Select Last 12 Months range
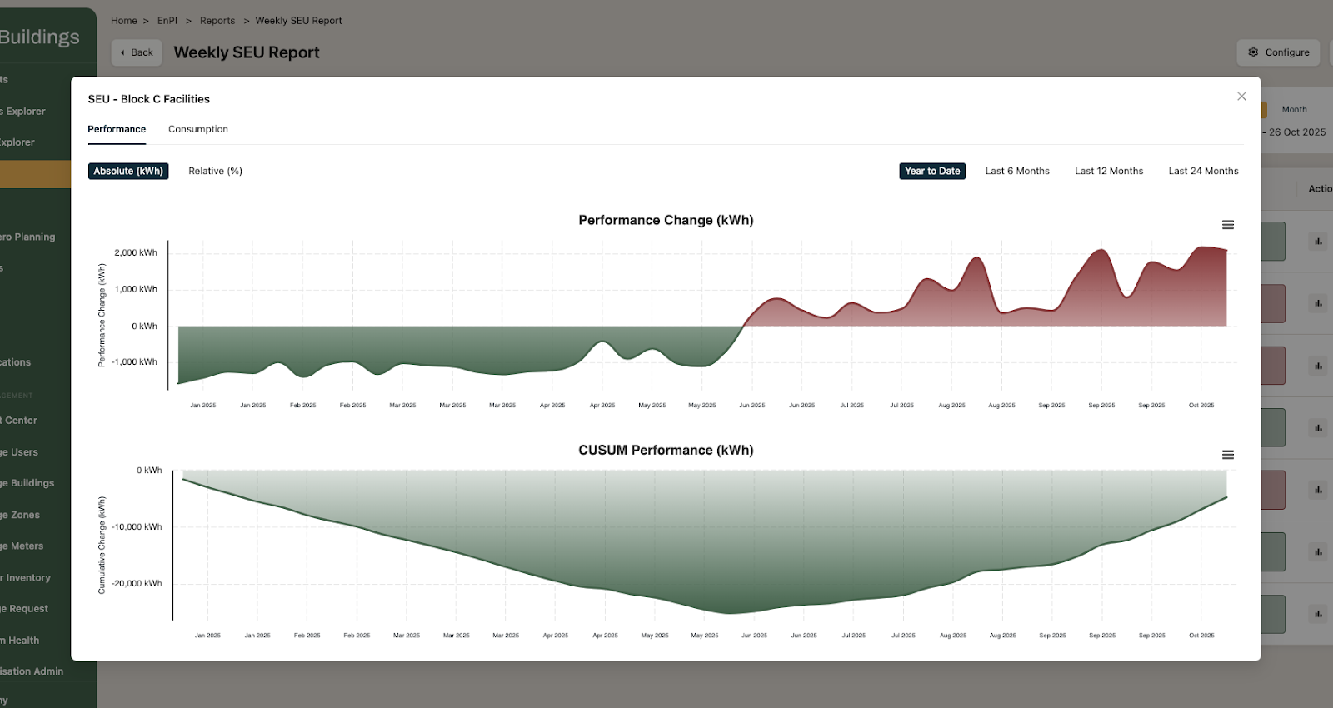The image size is (1333, 708). coord(1109,171)
